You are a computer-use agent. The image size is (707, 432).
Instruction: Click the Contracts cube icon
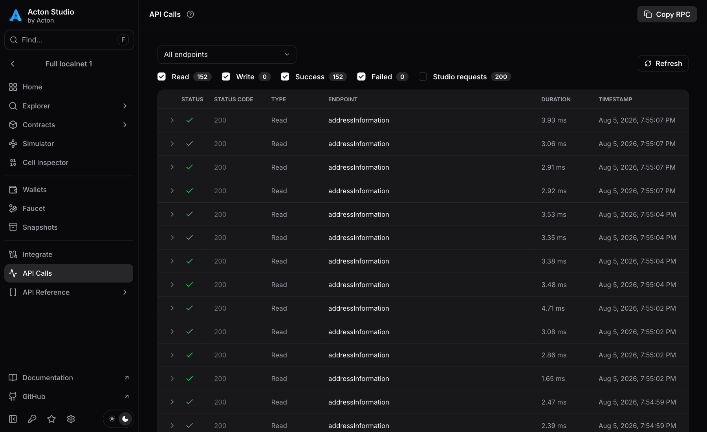coord(13,125)
